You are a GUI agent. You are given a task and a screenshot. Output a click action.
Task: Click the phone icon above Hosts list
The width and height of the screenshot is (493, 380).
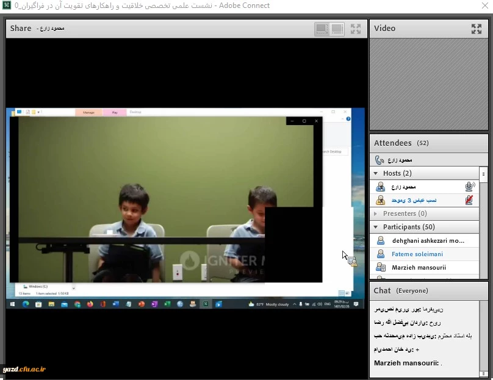[x=380, y=160]
